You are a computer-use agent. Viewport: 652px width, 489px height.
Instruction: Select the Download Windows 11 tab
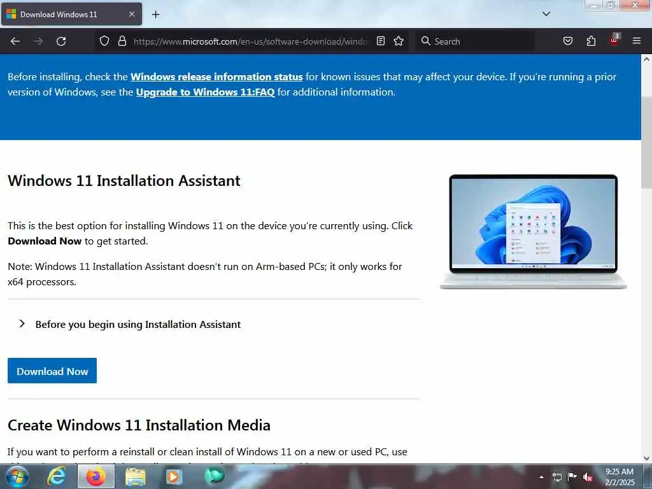click(x=71, y=14)
